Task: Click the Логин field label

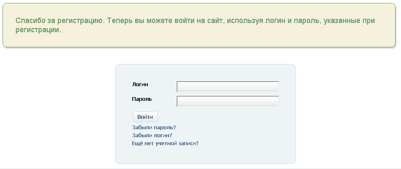Action: coord(140,84)
